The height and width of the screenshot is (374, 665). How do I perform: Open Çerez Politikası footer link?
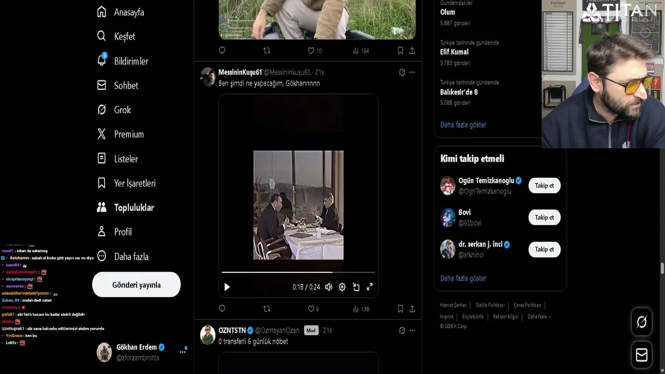527,305
